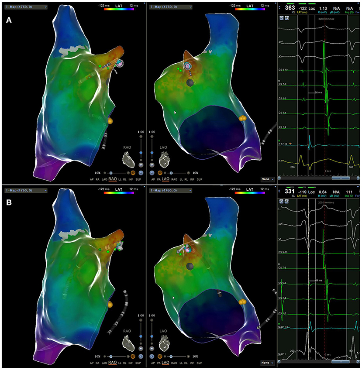Select the dark gray hexagonal tag on panel A LAO map
The width and height of the screenshot is (362, 370).
(190, 83)
